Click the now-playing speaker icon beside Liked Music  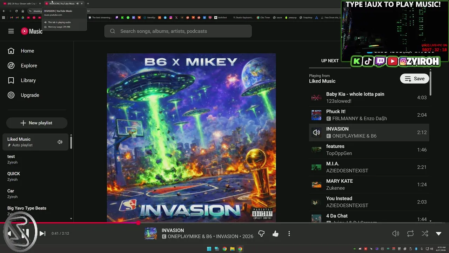pos(60,142)
